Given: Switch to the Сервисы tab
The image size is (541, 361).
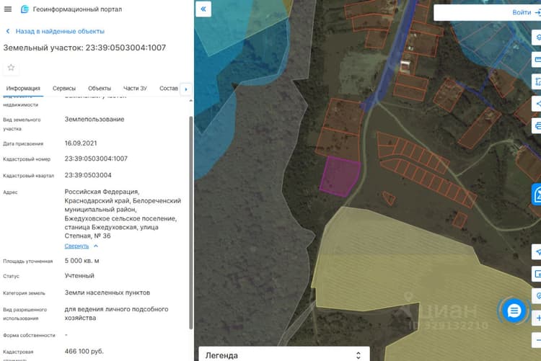Looking at the screenshot, I should coord(63,88).
